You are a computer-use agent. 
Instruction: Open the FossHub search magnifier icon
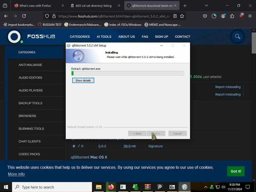[x=237, y=36]
